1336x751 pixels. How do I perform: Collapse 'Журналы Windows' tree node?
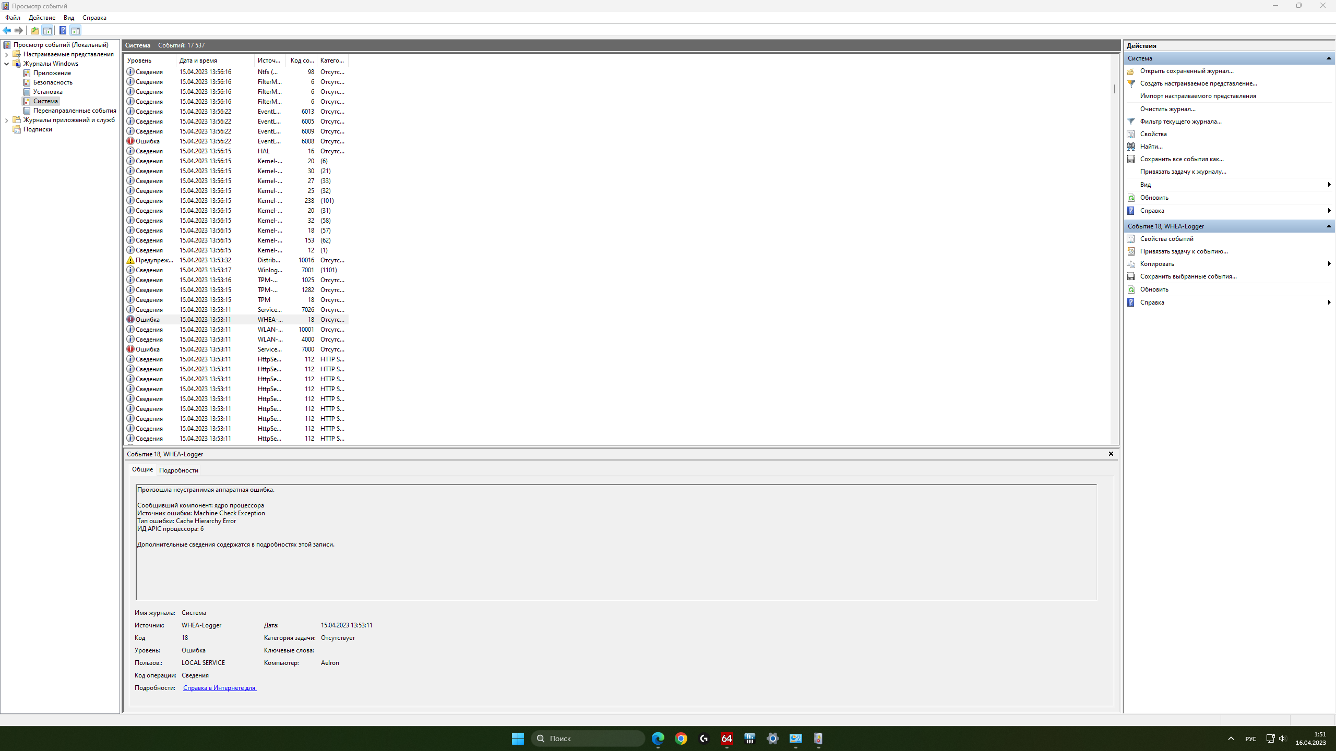(6, 64)
